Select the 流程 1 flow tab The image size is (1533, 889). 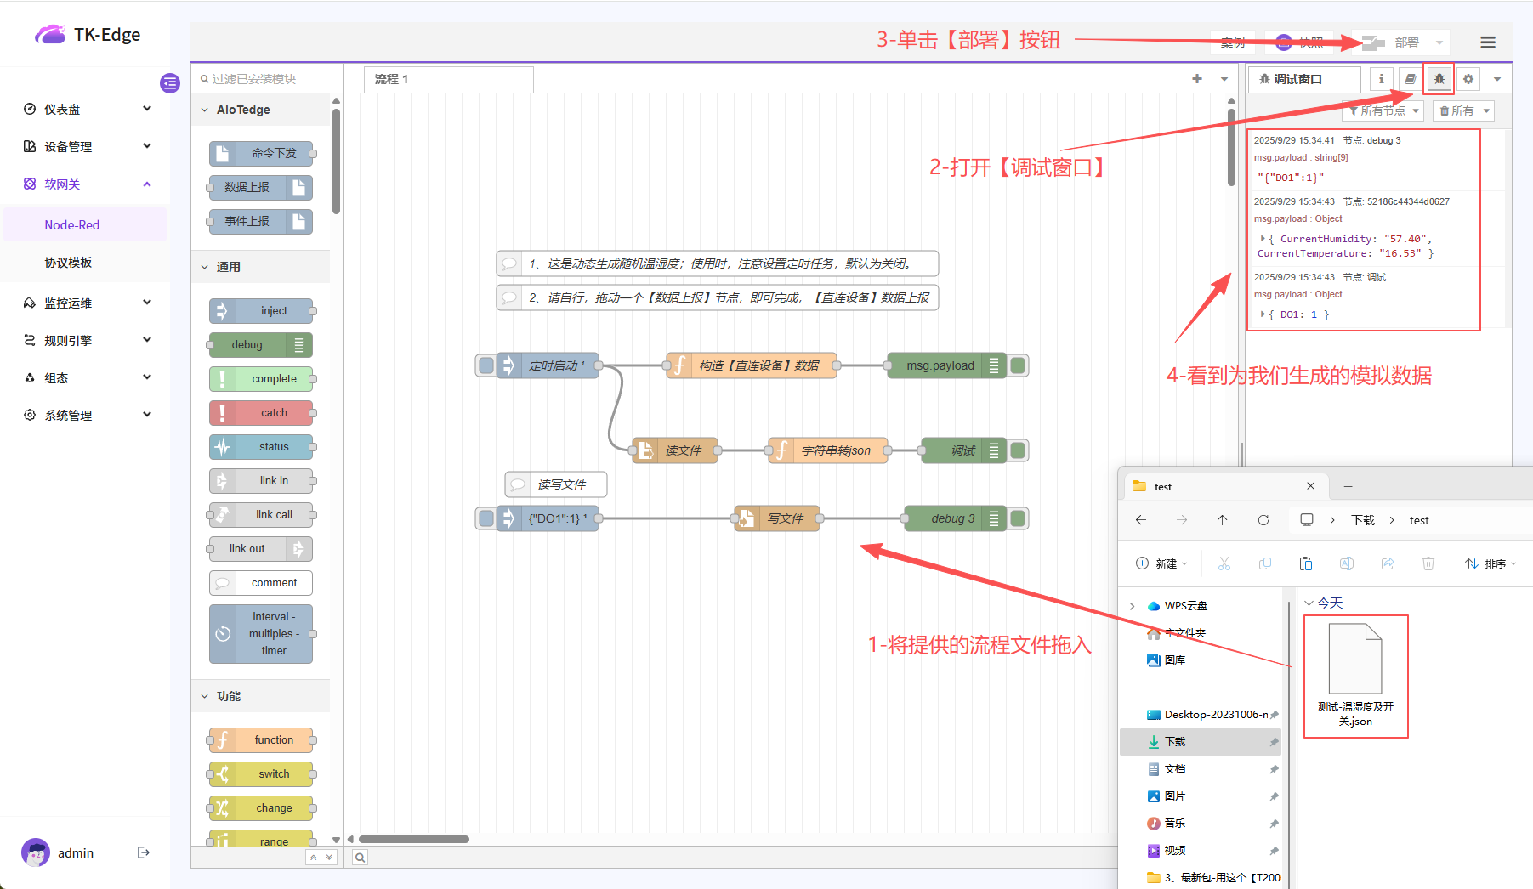[392, 79]
